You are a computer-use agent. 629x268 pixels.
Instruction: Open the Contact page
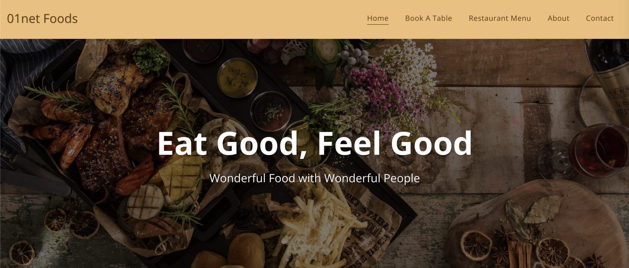600,18
